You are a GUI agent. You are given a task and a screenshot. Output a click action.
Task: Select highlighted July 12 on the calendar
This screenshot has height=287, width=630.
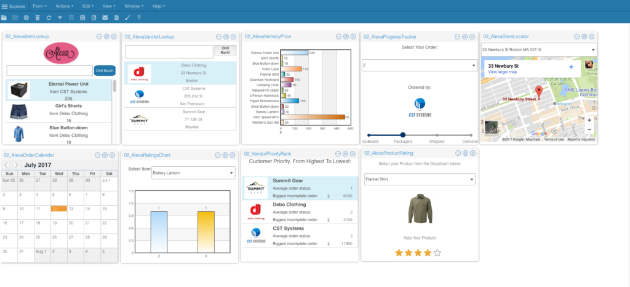(x=58, y=209)
